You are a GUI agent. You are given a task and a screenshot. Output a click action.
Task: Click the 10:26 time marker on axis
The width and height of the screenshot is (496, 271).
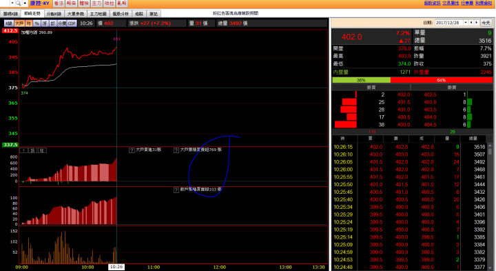tap(116, 267)
